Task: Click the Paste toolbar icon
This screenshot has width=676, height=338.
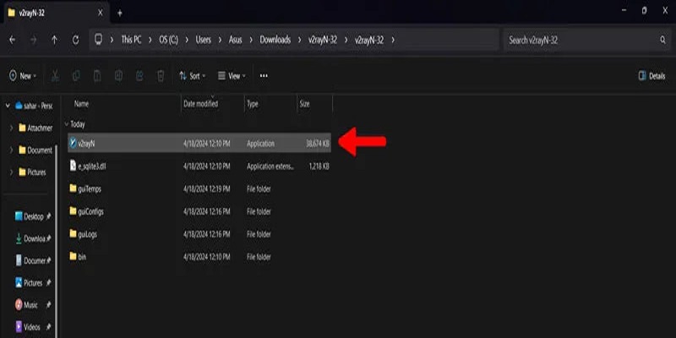Action: pyautogui.click(x=97, y=76)
